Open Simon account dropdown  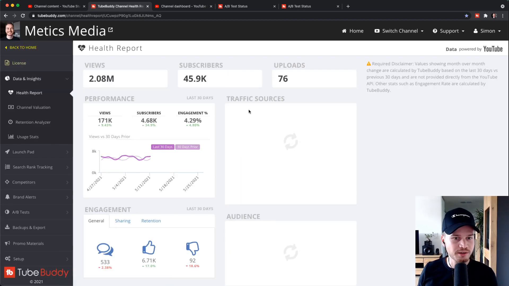pyautogui.click(x=487, y=31)
